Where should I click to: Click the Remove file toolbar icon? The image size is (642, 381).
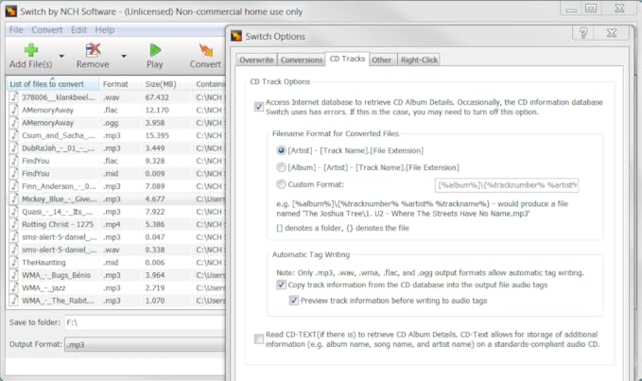click(x=93, y=50)
